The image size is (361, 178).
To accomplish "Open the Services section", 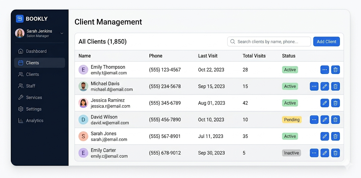I will [39, 97].
